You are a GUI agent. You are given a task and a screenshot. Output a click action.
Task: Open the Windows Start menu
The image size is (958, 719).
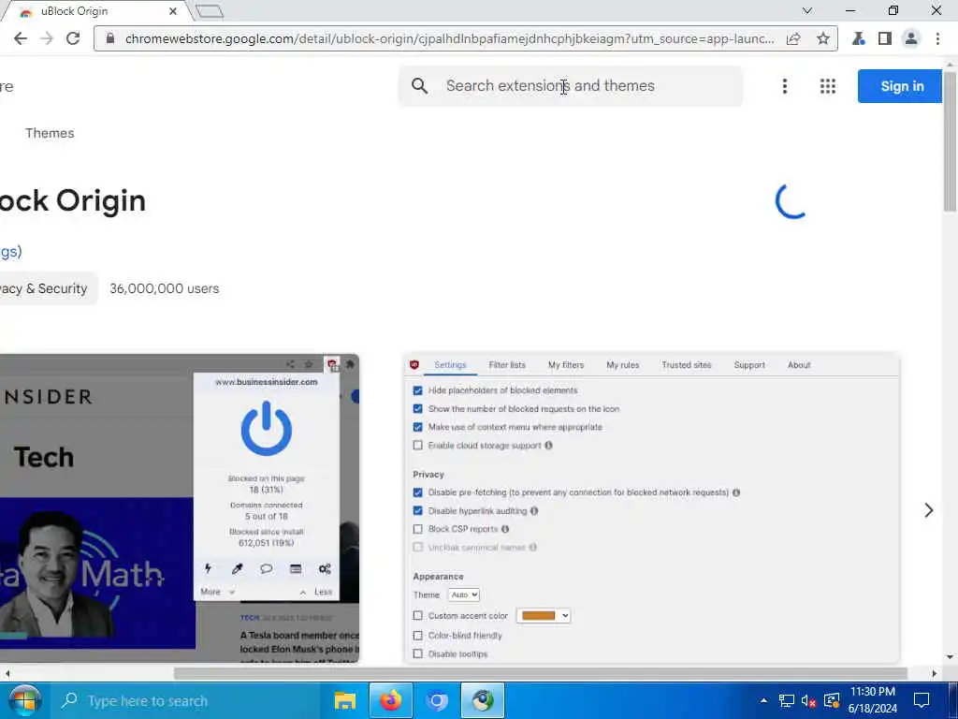(24, 700)
